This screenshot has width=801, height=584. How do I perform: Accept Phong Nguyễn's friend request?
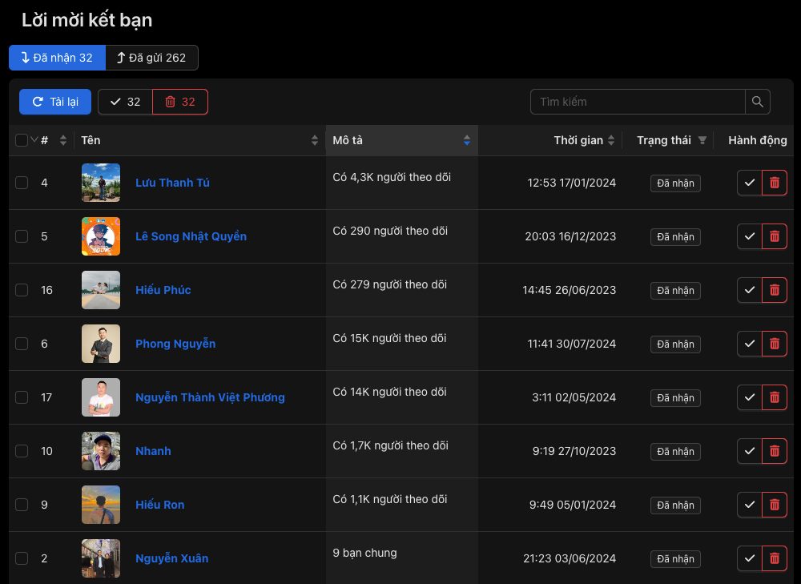[750, 344]
